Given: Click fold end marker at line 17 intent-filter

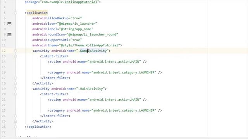Looking at the screenshot, I should point(15,78).
